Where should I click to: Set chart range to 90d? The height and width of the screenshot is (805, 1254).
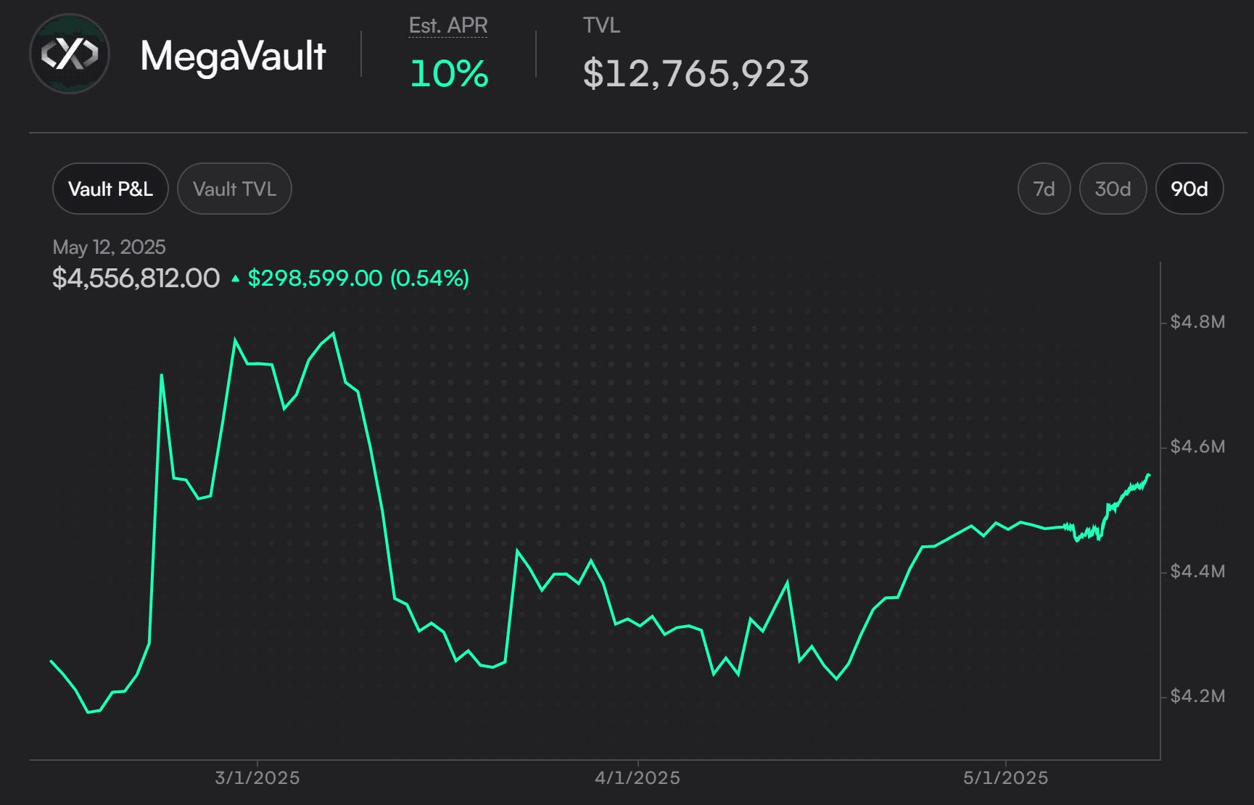(1189, 189)
